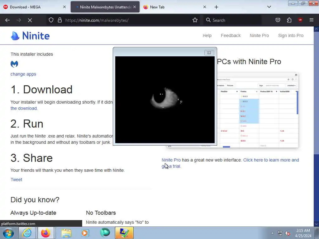Click the 'No Toolbars' heading

pyautogui.click(x=101, y=213)
